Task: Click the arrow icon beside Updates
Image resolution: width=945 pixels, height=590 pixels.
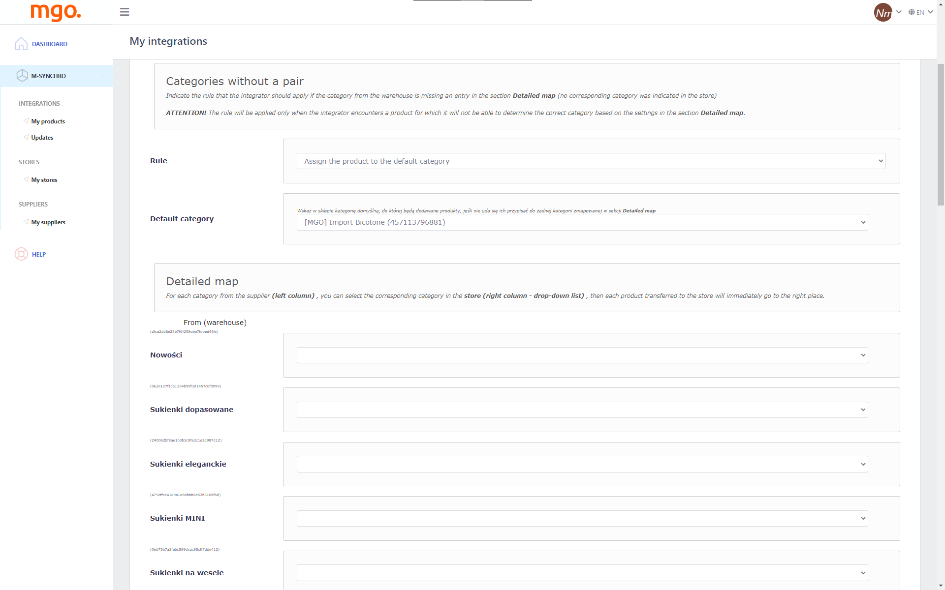Action: (x=26, y=137)
